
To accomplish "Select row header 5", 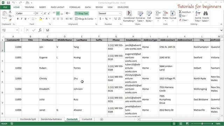I will (x=2, y=78).
